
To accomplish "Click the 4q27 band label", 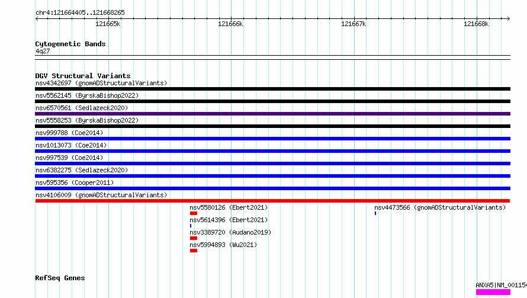I will point(43,51).
